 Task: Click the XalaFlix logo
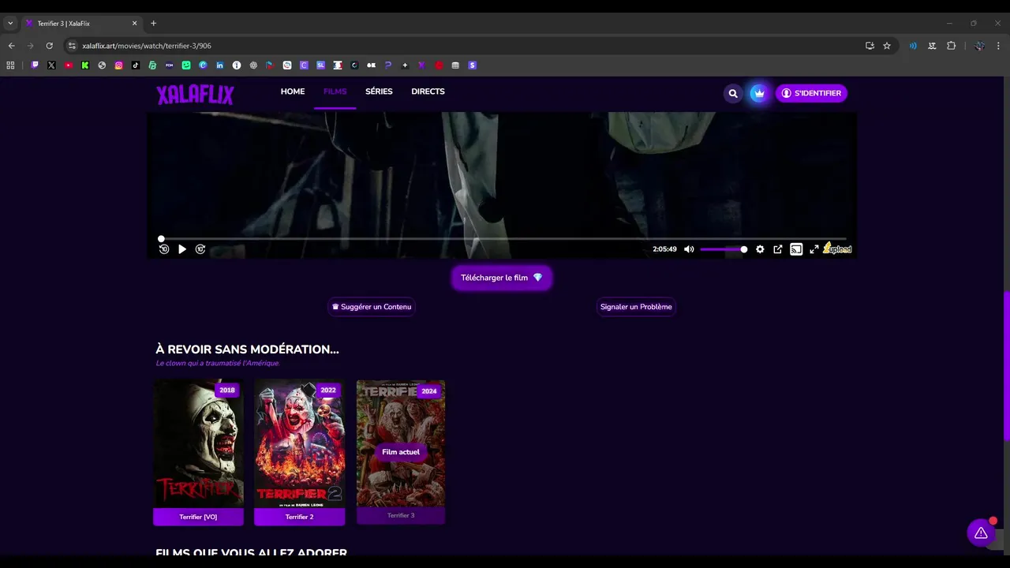(x=195, y=95)
